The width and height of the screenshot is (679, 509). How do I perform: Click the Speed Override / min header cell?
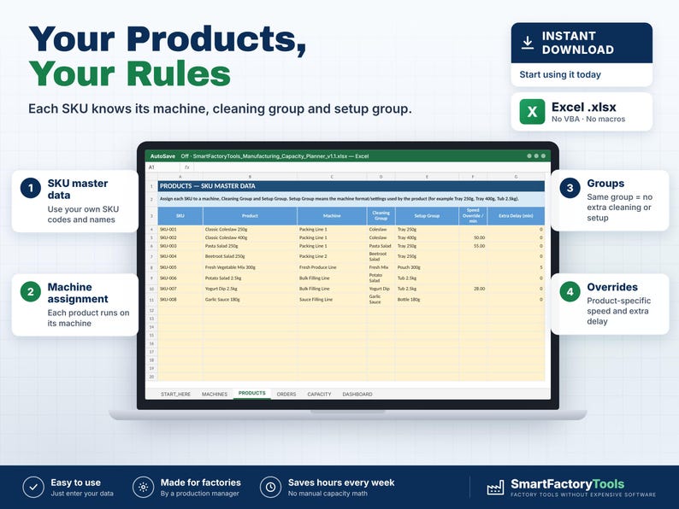[473, 216]
